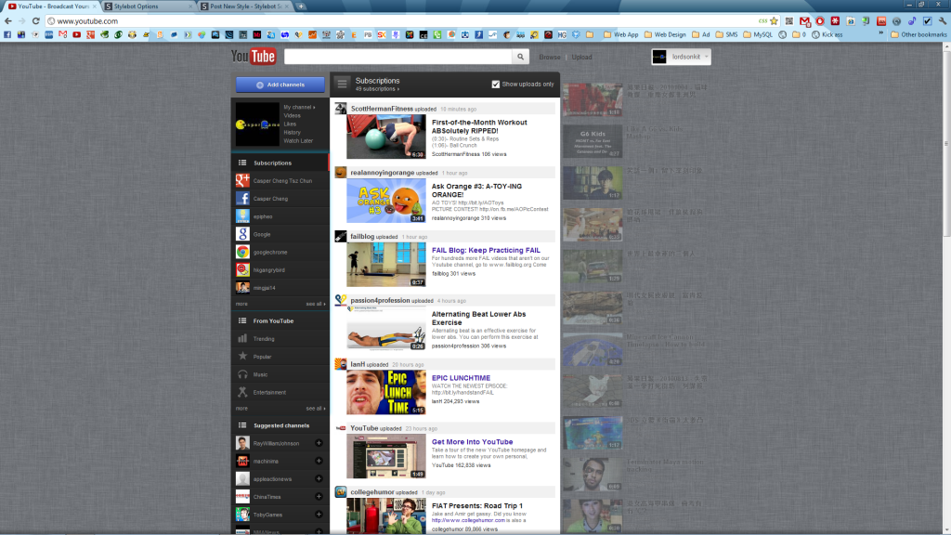Image resolution: width=951 pixels, height=535 pixels.
Task: Open a new browser tab
Action: (x=301, y=7)
